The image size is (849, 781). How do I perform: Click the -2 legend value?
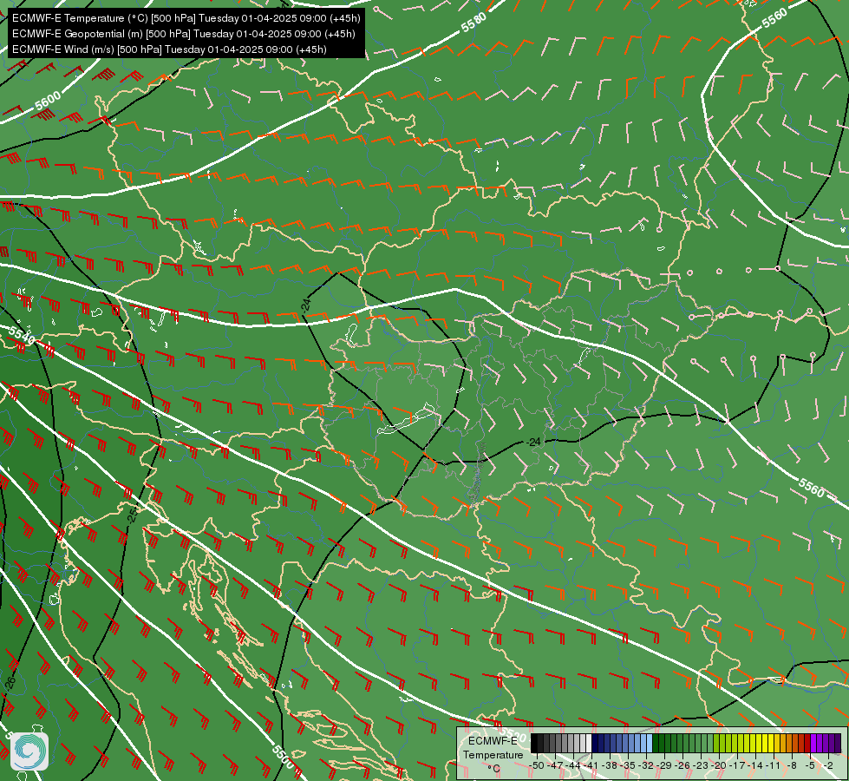[828, 766]
